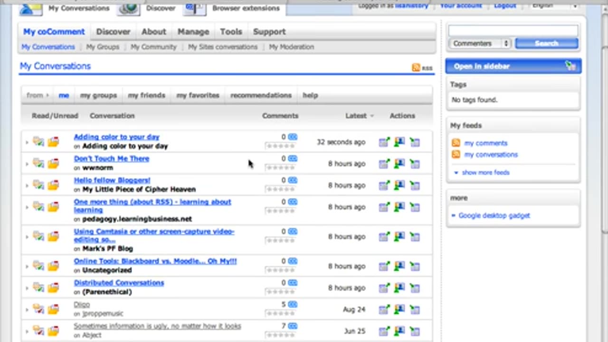The width and height of the screenshot is (608, 342).
Task: Rate Diigo conversation using the star rating
Action: (280, 313)
